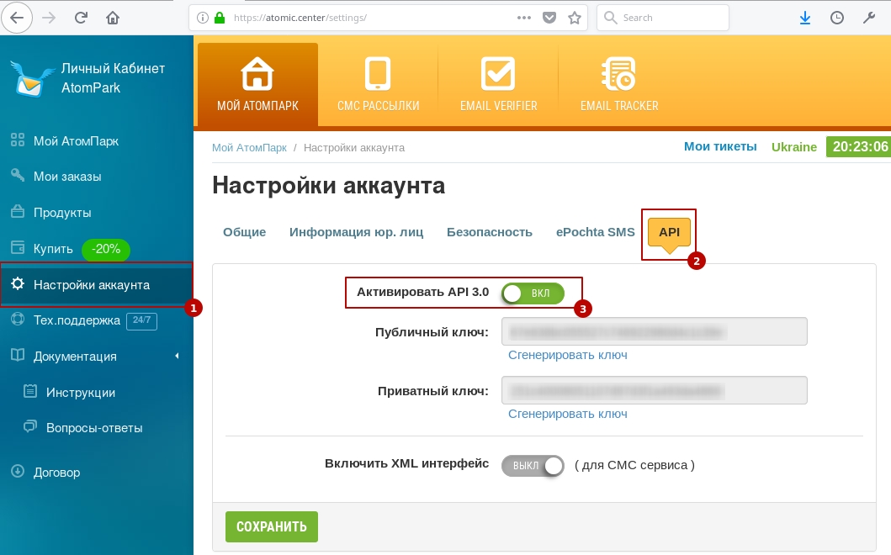The width and height of the screenshot is (891, 555).
Task: Click the 24/7 support badge
Action: tap(141, 320)
